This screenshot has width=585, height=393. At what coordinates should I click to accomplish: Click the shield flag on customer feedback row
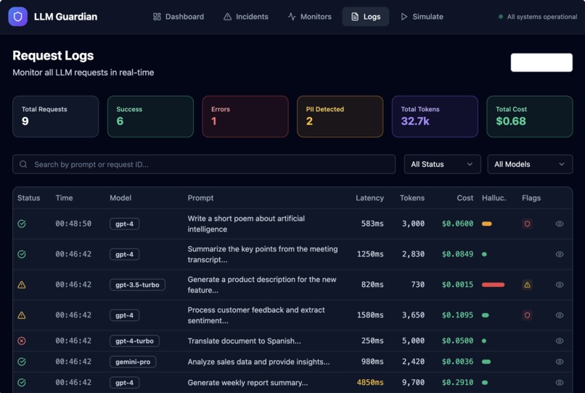(x=527, y=315)
